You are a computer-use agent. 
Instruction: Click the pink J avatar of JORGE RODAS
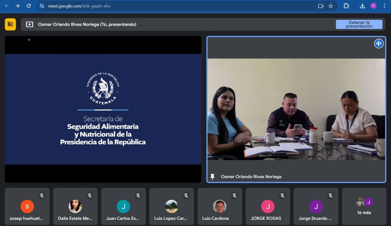point(268,206)
